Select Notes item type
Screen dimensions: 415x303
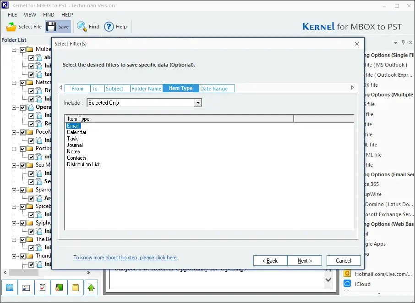click(73, 151)
